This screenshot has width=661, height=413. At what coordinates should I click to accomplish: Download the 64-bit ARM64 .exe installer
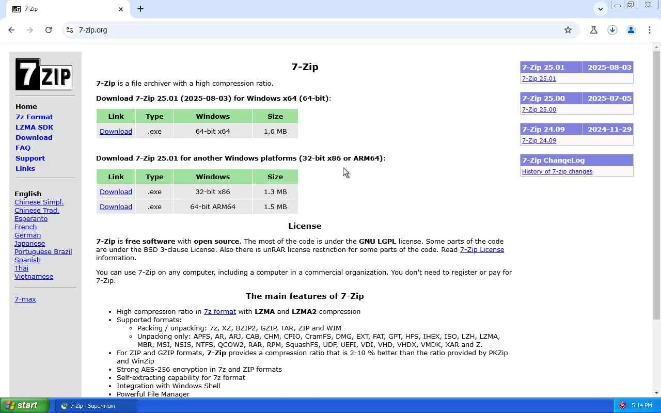point(116,206)
